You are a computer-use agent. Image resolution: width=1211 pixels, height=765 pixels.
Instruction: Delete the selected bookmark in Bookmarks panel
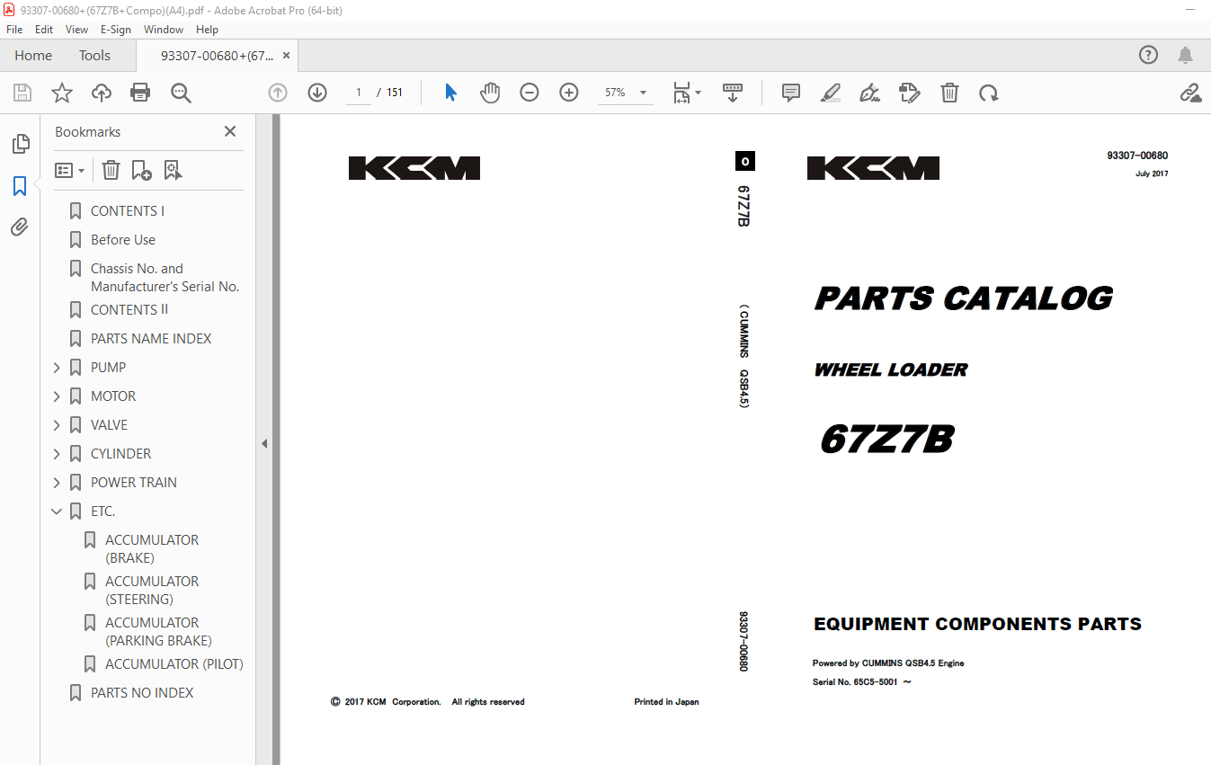click(x=111, y=170)
